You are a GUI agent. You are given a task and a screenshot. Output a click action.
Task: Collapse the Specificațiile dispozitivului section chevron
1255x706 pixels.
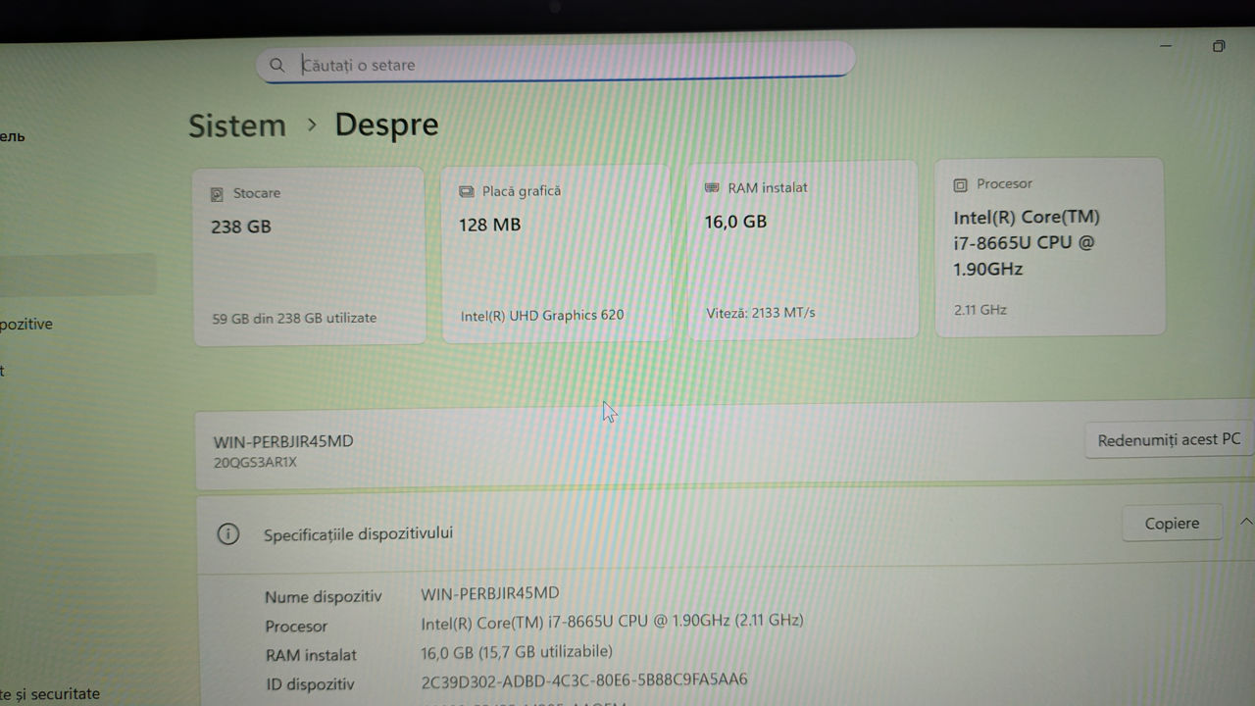(1246, 522)
